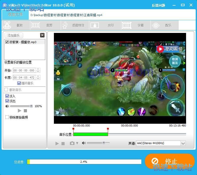Decrease the 长度 length with down arrow
197x175 pixels.
pos(38,79)
